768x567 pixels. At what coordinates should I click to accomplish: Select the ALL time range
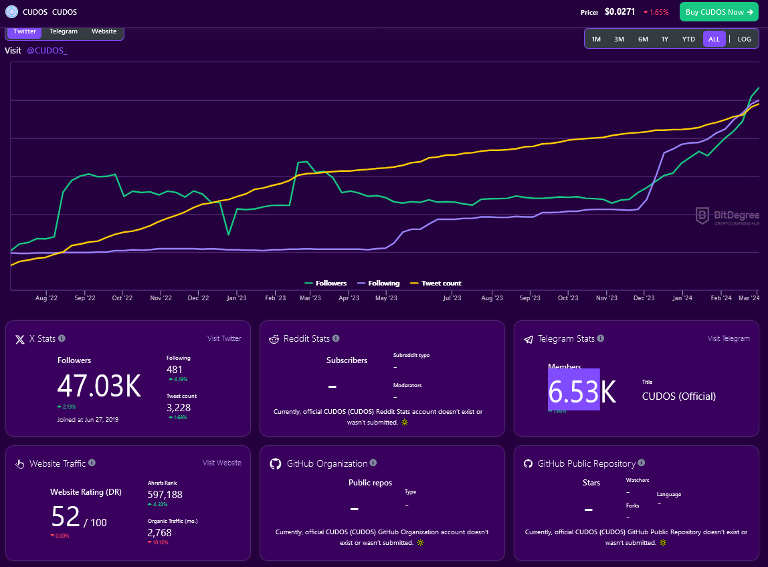point(714,39)
